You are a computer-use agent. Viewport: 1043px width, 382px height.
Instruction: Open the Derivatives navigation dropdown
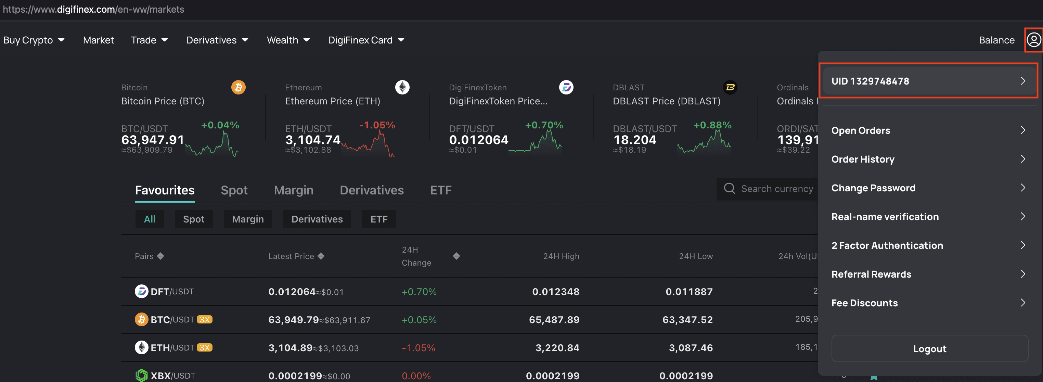coord(217,40)
